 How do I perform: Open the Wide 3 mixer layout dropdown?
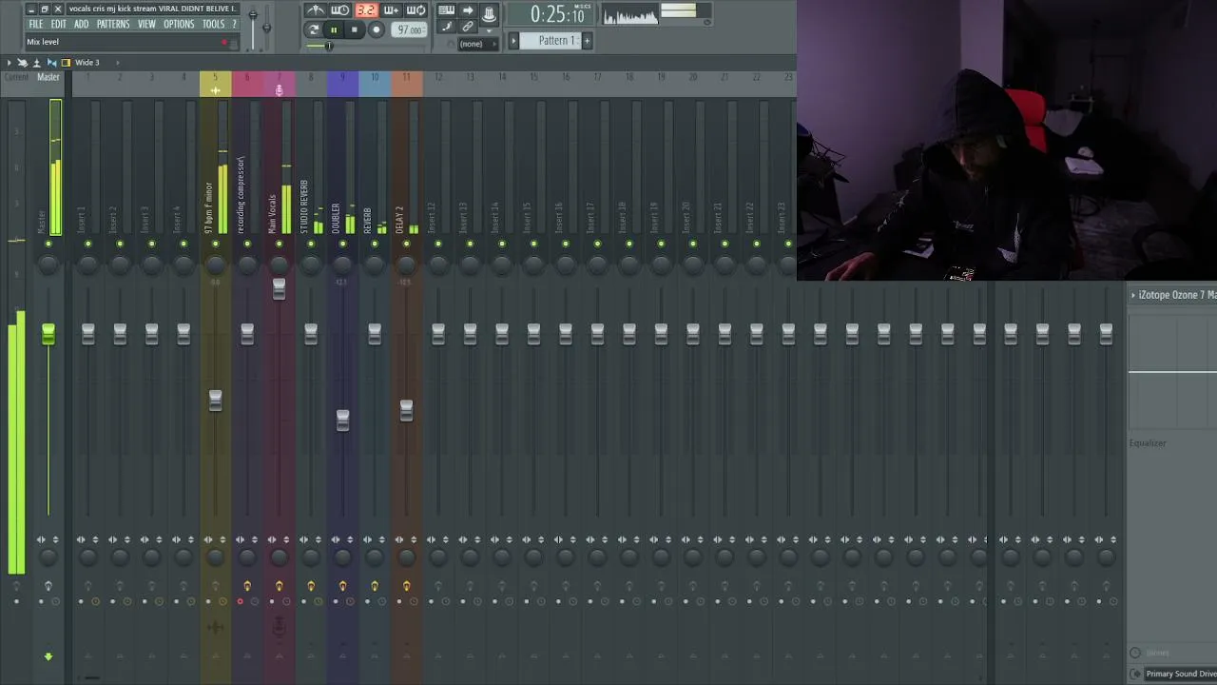point(87,63)
